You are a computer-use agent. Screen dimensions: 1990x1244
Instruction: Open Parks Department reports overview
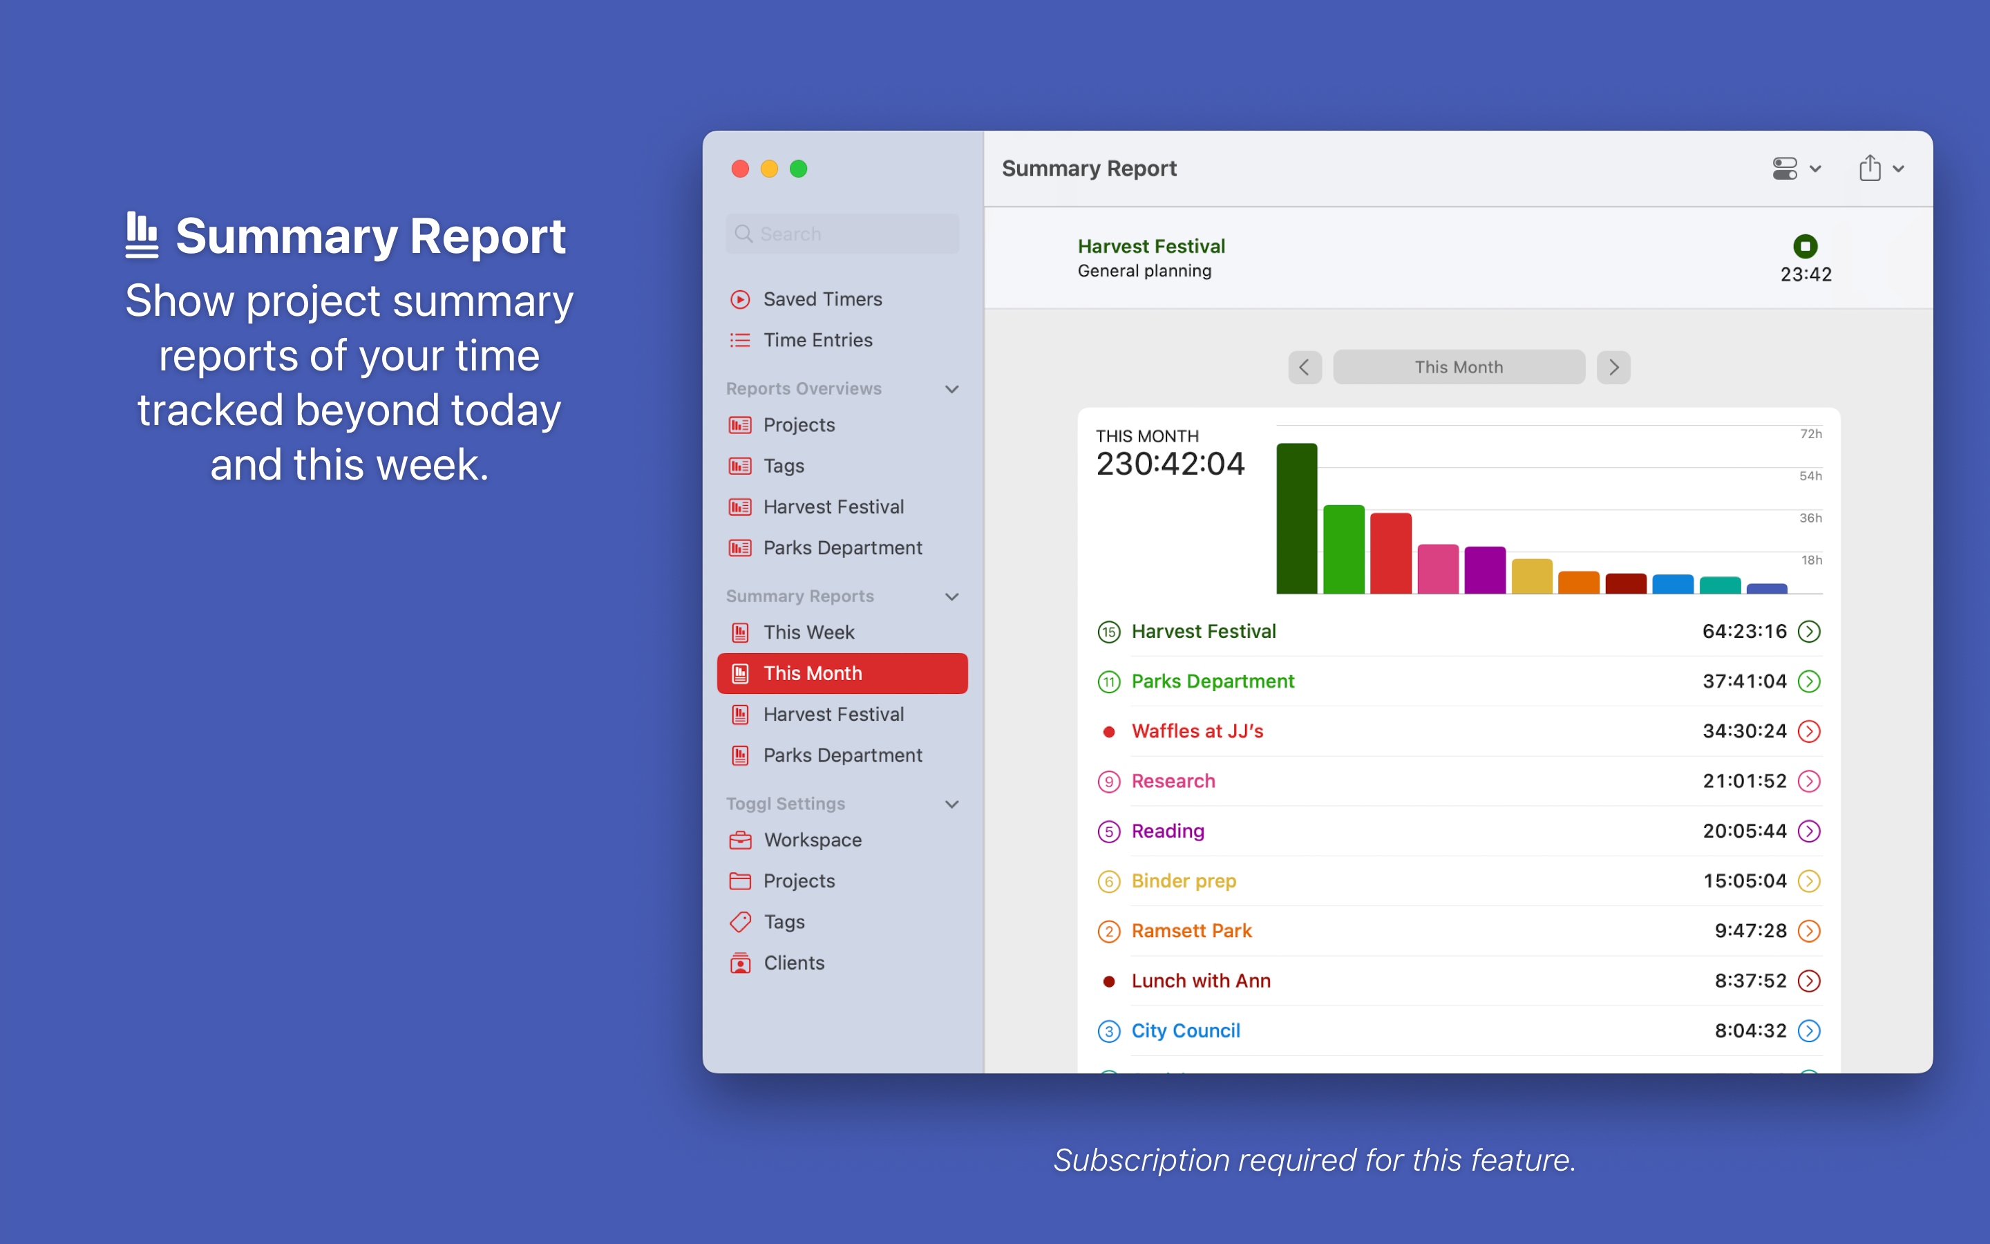click(842, 548)
